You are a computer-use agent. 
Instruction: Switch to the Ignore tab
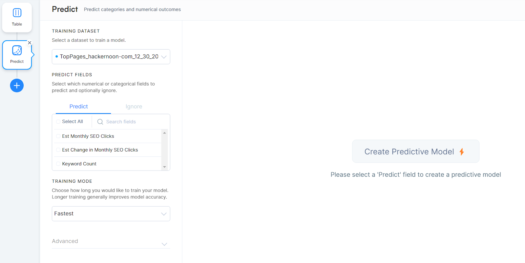(134, 107)
